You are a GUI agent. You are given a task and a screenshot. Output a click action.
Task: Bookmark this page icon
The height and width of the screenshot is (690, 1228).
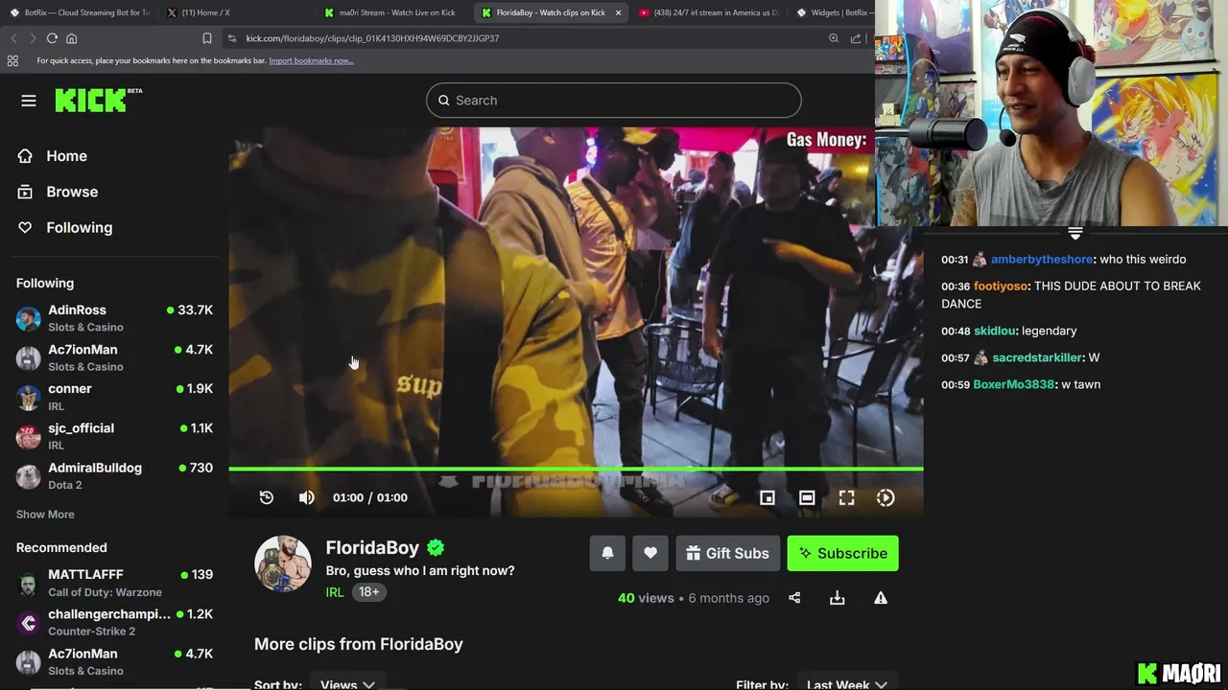point(207,38)
